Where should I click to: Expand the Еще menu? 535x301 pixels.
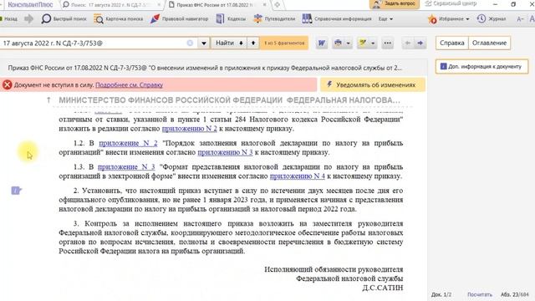385,19
